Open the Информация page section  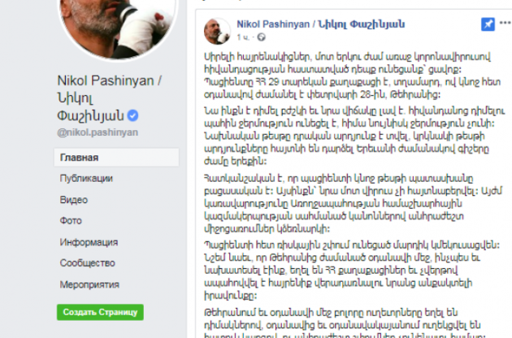tap(89, 242)
